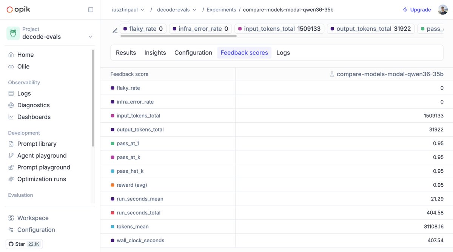
Task: Switch to the Configuration tab
Action: (193, 53)
